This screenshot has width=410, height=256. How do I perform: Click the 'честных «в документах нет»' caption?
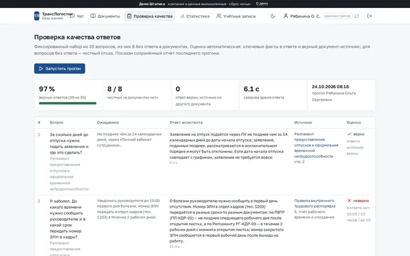point(133,97)
